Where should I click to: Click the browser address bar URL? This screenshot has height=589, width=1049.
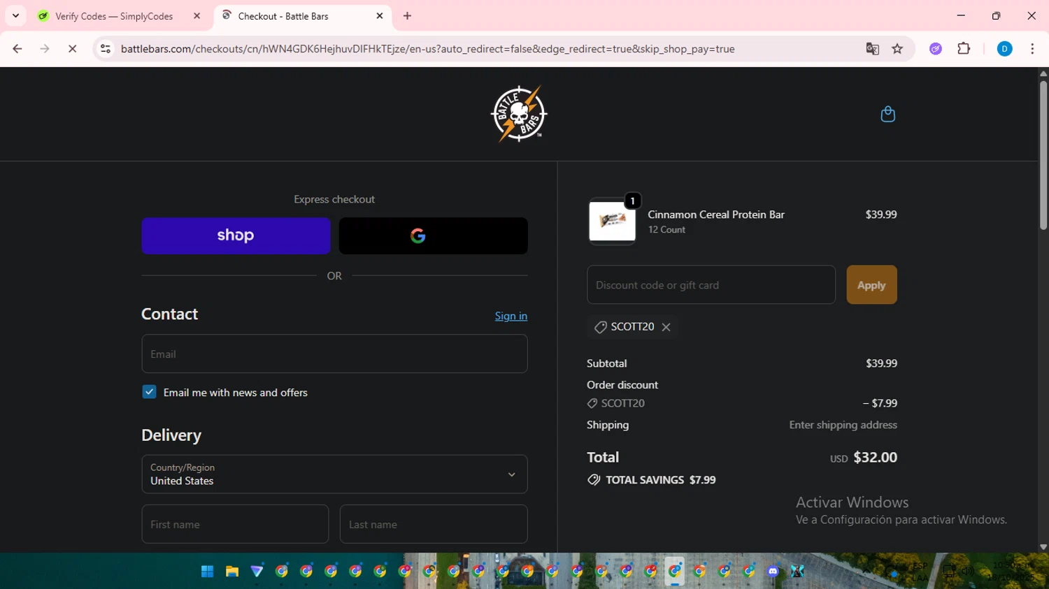tap(427, 49)
